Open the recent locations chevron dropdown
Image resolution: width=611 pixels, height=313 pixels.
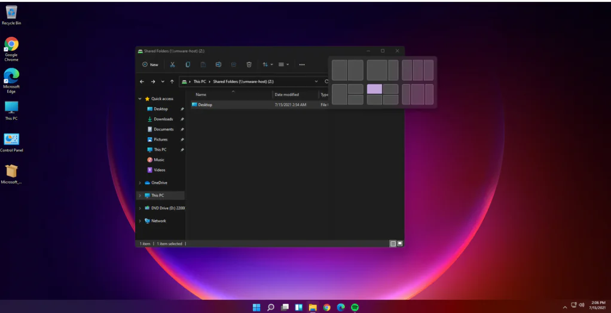(163, 82)
